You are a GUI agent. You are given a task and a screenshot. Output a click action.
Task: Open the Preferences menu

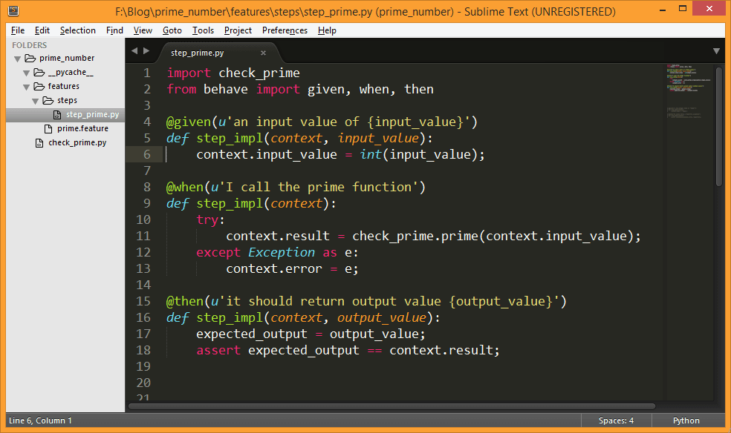pyautogui.click(x=285, y=30)
